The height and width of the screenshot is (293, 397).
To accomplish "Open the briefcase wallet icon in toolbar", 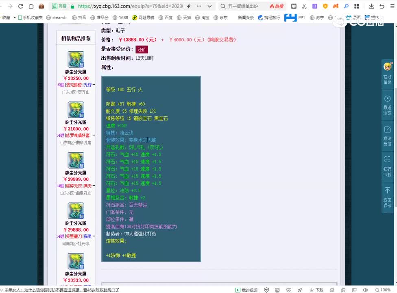I will click(41, 6).
